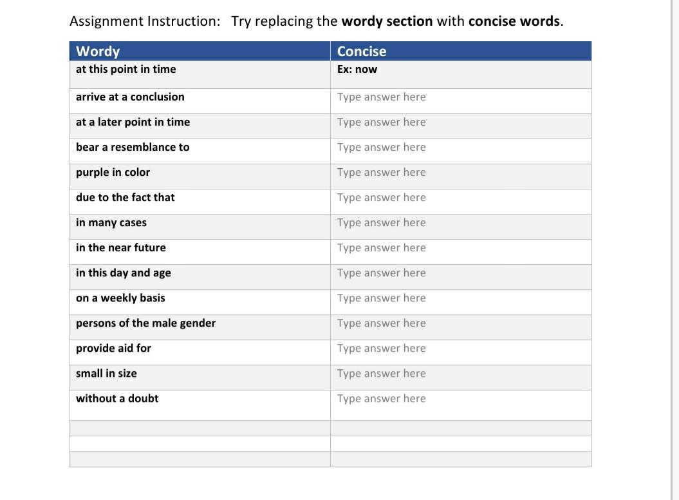Click the 'due to the fact that' text
Viewport: 679px width, 500px height.
click(x=125, y=197)
